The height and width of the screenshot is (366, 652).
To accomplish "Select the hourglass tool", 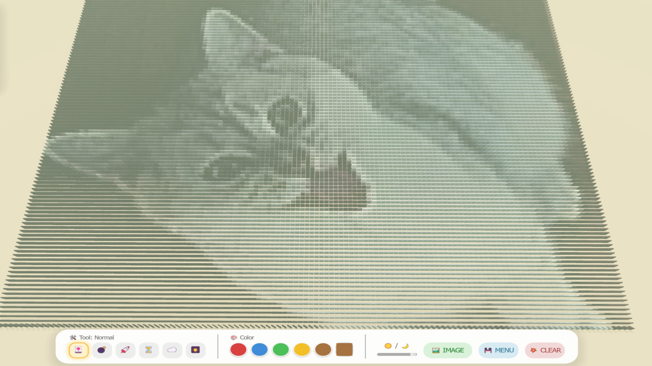I will [149, 350].
